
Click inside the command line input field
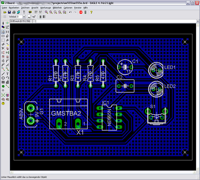coord(116,21)
